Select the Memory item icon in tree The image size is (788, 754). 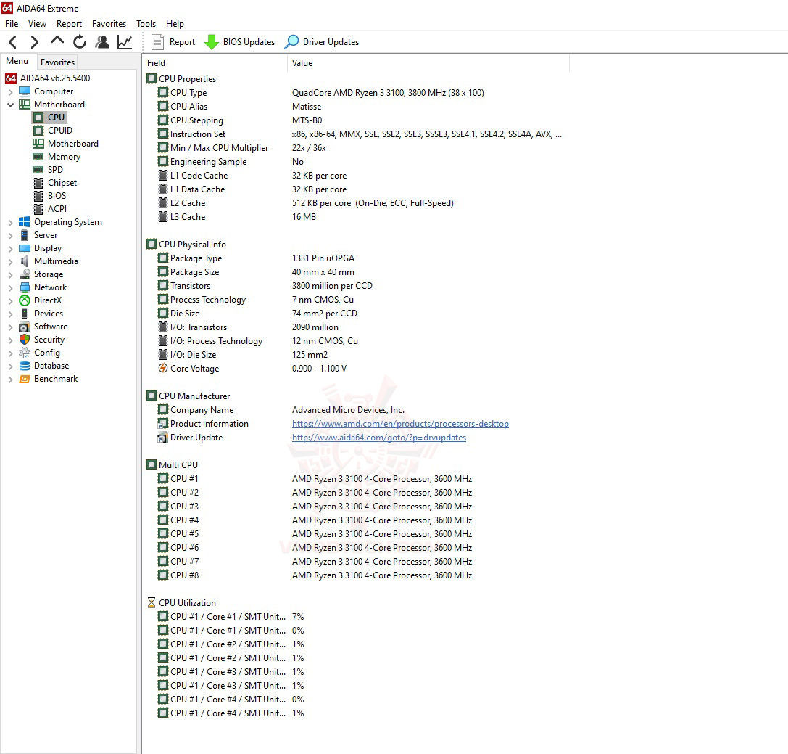point(38,157)
